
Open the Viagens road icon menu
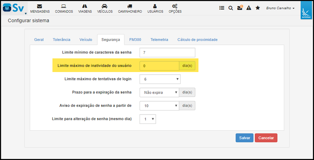pyautogui.click(x=85, y=9)
